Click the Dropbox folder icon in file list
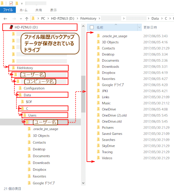This screenshot has width=174, height=192. [98, 72]
